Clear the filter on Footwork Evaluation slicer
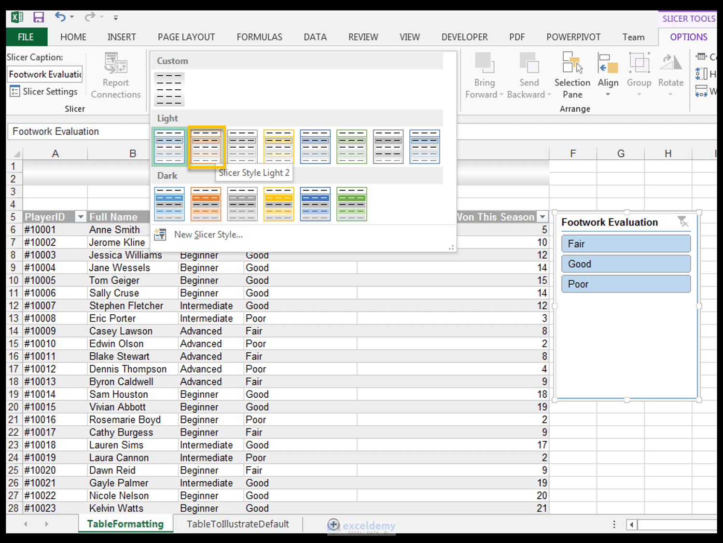 coord(683,222)
